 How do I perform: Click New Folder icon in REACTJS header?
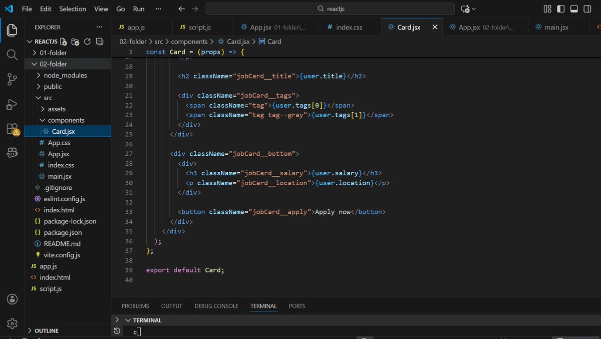click(x=76, y=42)
